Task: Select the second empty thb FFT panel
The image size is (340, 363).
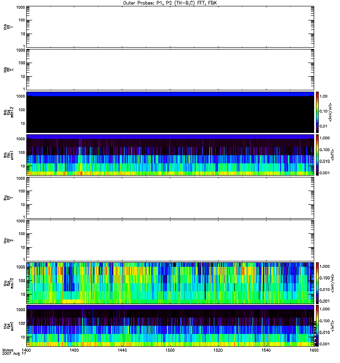Action: coord(170,69)
